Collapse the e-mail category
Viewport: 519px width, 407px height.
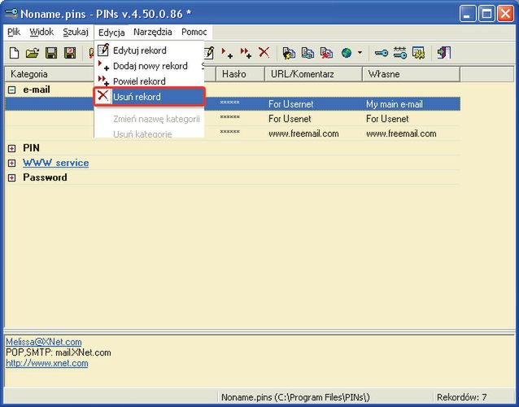pyautogui.click(x=12, y=90)
